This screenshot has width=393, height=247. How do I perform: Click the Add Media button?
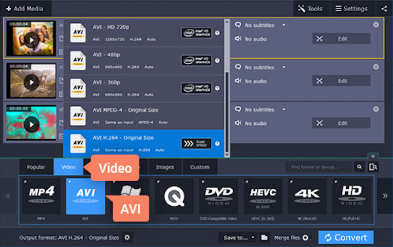click(x=25, y=8)
